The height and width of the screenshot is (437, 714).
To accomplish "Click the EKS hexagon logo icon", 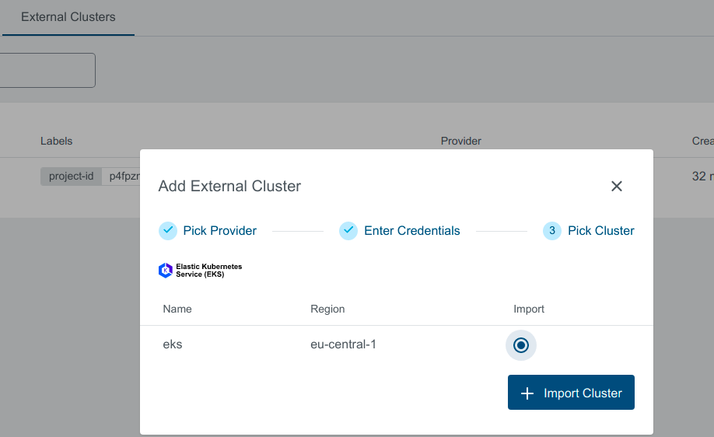I will 165,271.
